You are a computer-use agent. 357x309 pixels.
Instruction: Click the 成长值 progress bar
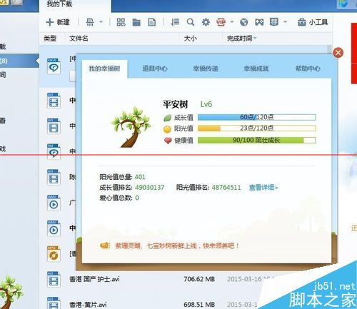pyautogui.click(x=256, y=117)
